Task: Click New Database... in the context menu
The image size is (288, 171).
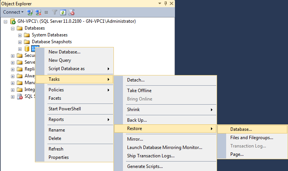Action: (x=65, y=52)
